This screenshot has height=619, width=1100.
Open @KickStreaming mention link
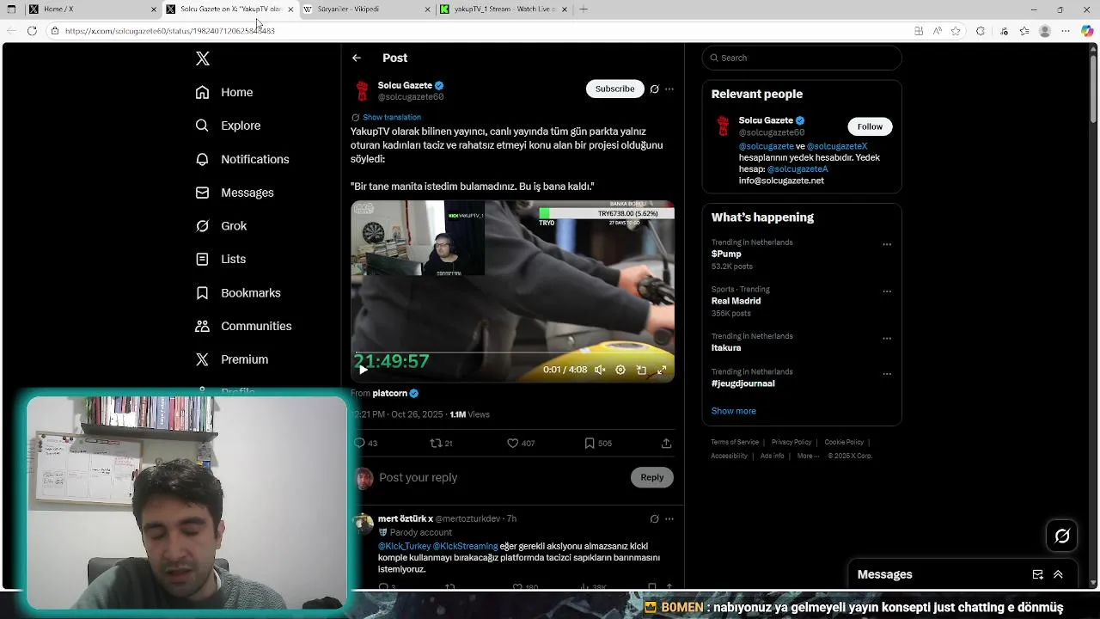pyautogui.click(x=465, y=546)
